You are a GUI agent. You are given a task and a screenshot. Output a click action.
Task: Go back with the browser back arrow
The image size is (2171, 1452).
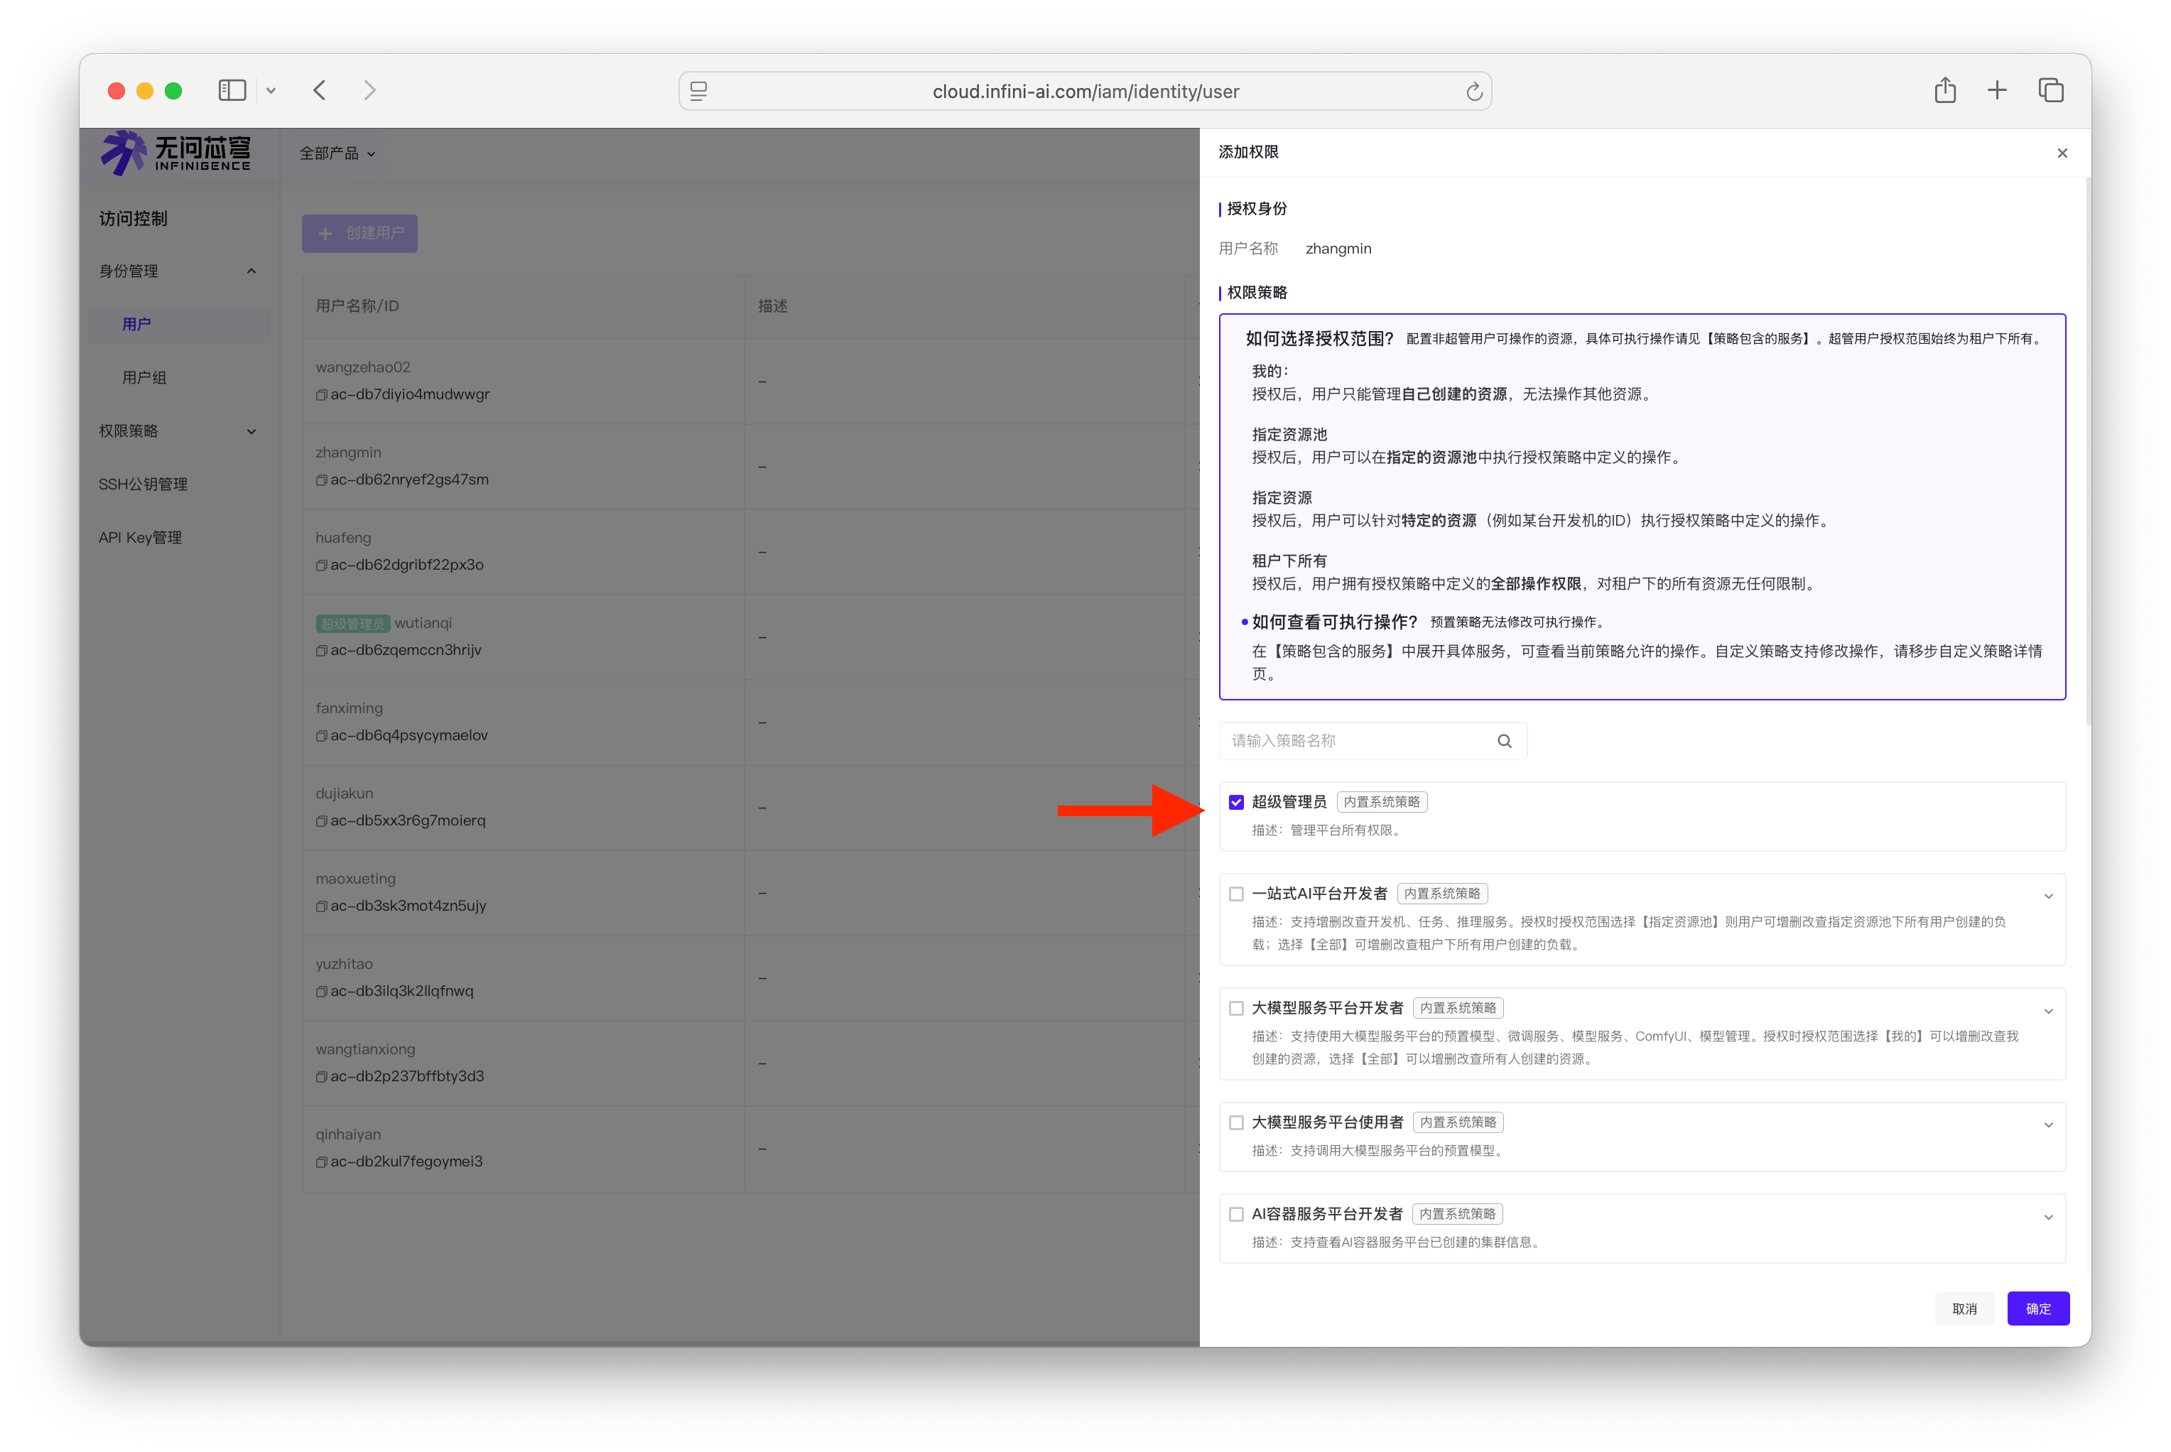[x=320, y=91]
